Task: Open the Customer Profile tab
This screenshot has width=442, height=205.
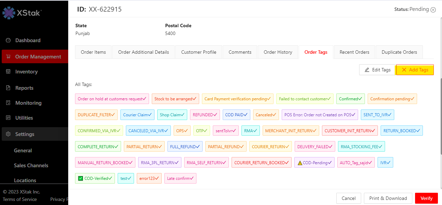Action: pyautogui.click(x=198, y=52)
